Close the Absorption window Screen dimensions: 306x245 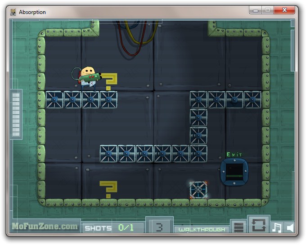pos(284,10)
